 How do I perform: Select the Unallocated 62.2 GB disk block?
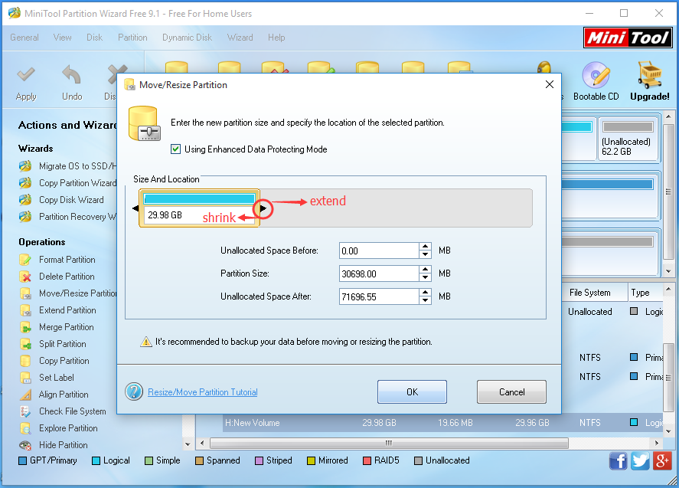click(x=628, y=139)
